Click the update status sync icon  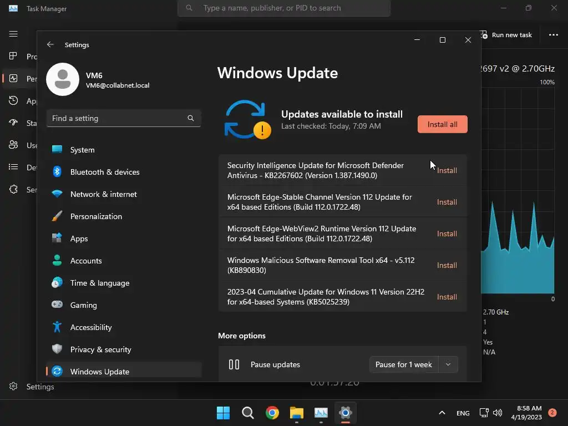point(247,119)
